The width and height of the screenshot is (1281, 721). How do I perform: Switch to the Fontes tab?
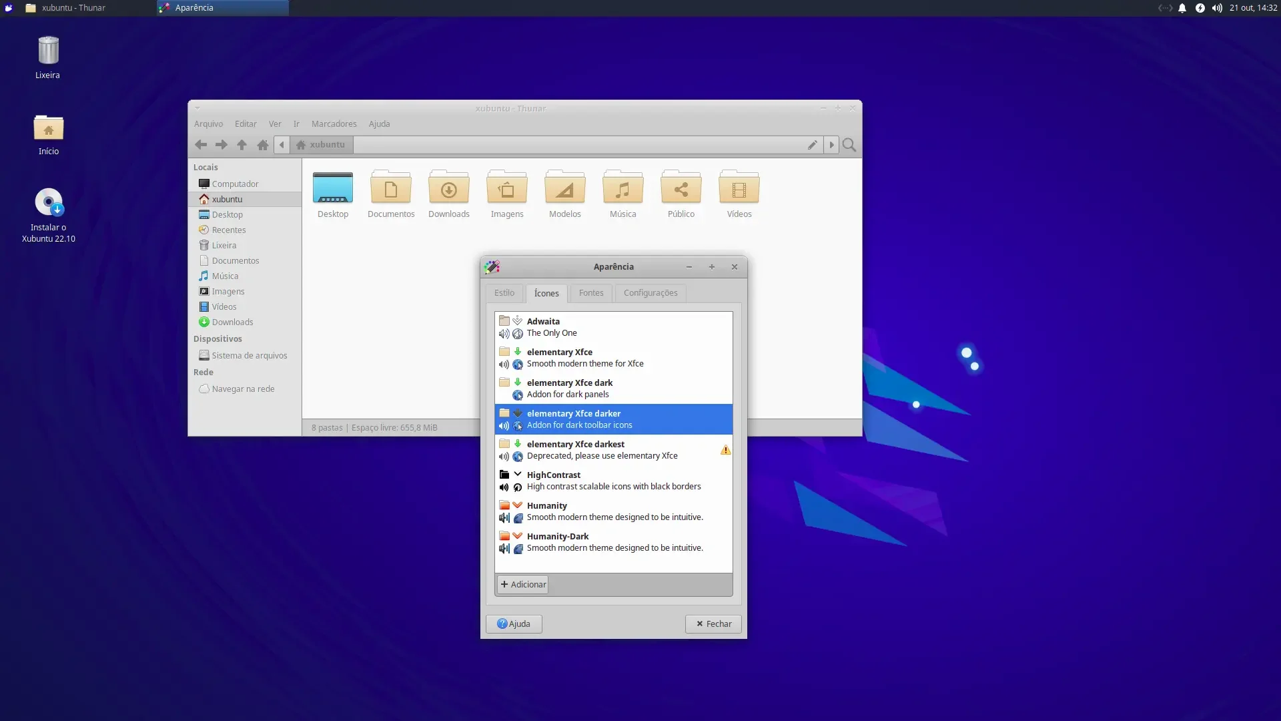[x=591, y=293]
